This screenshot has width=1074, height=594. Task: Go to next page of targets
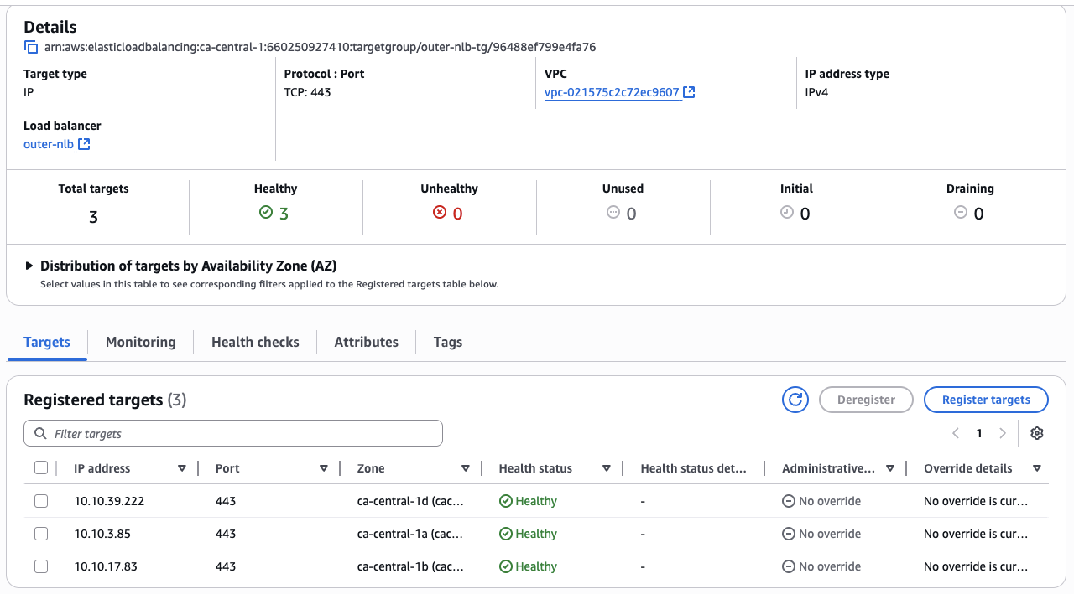(1002, 433)
